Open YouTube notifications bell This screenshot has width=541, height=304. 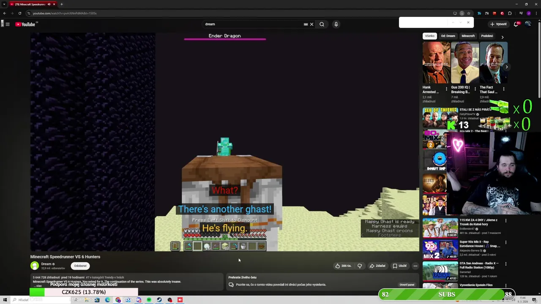[x=516, y=24]
